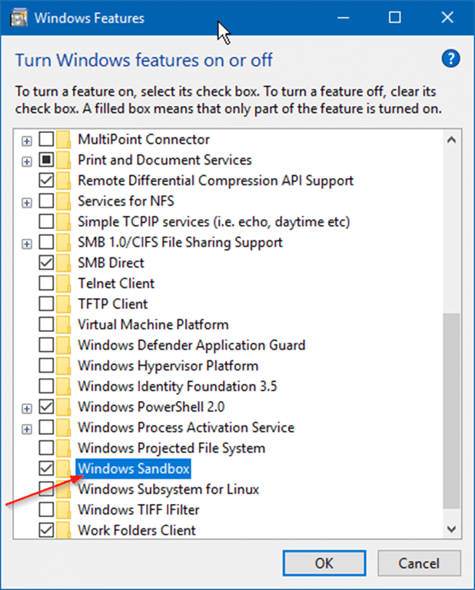Dismiss the dialog with Cancel

click(419, 563)
